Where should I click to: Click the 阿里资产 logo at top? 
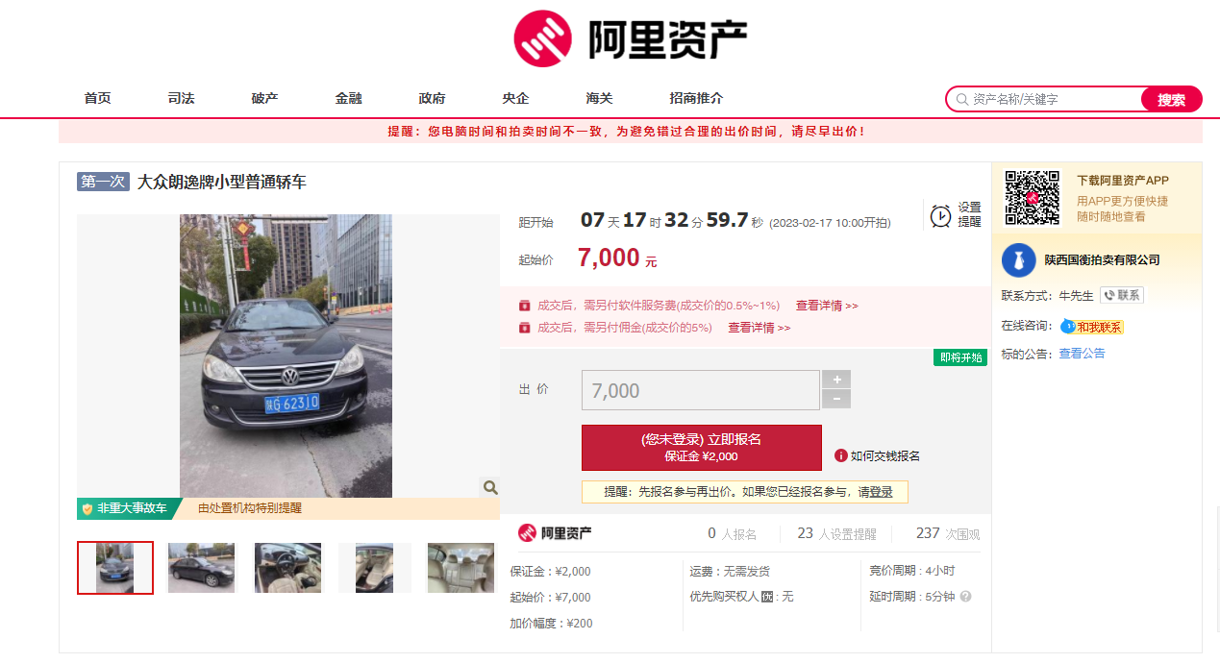(630, 38)
